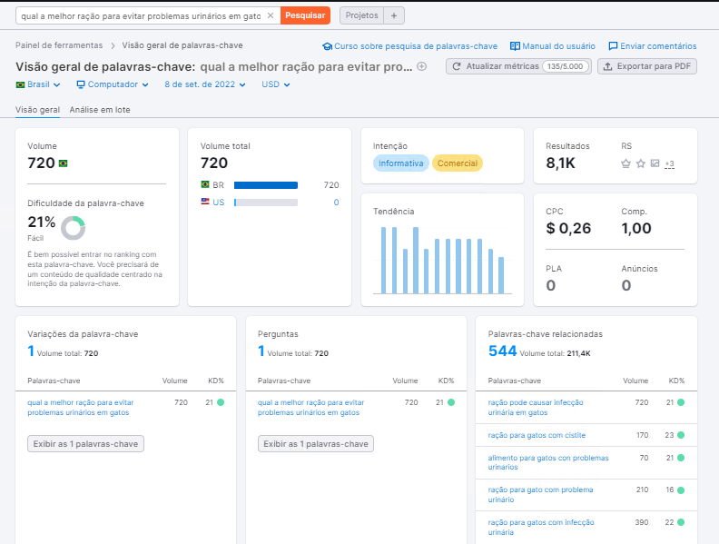This screenshot has width=719, height=544.
Task: Open the Projetos button
Action: [362, 15]
